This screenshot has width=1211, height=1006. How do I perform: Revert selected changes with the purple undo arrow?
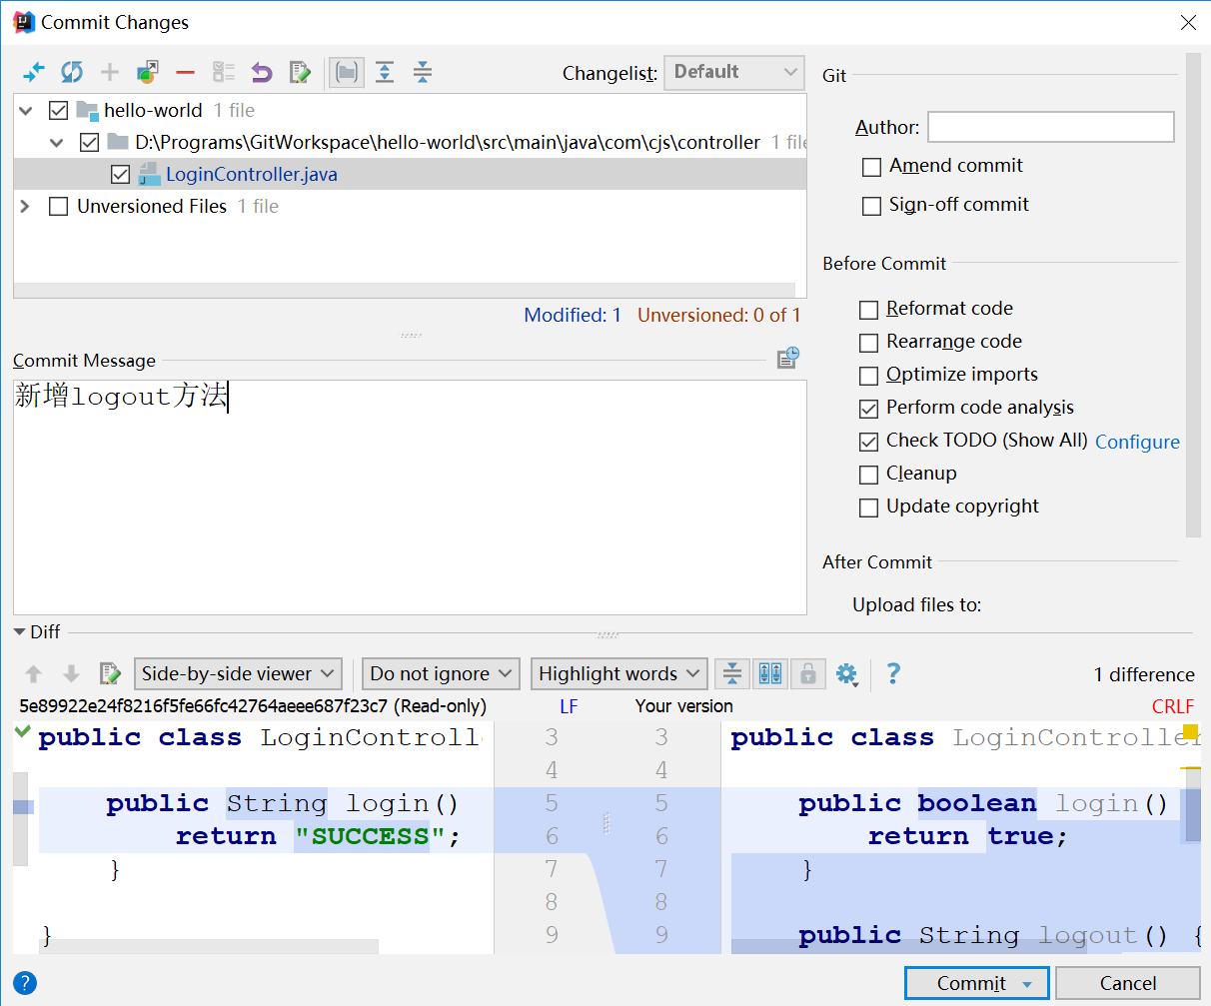262,72
